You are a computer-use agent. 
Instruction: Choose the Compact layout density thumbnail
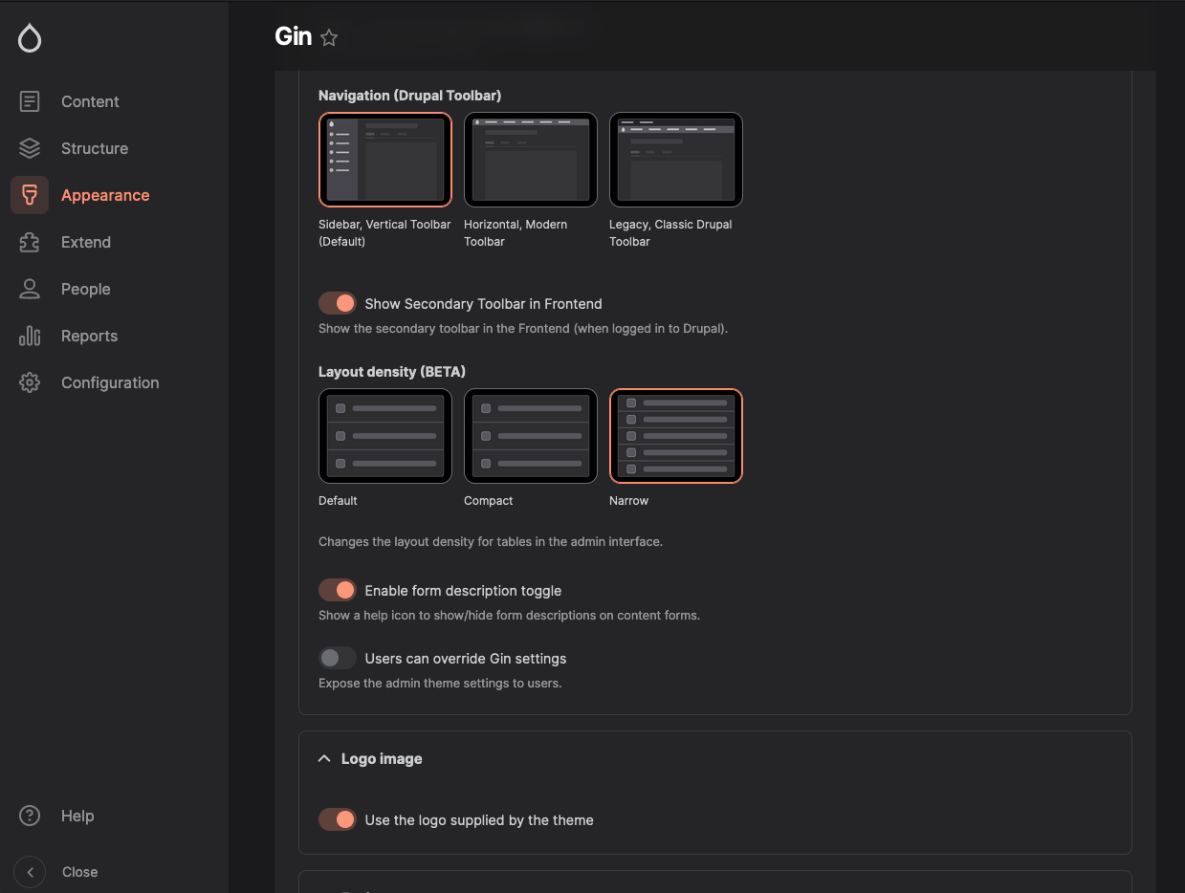(531, 436)
